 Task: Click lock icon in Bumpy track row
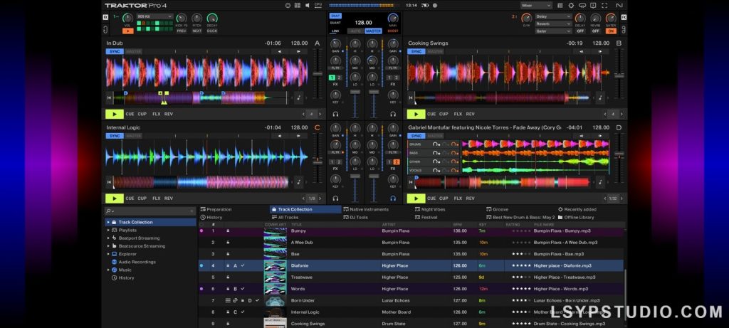pyautogui.click(x=228, y=231)
